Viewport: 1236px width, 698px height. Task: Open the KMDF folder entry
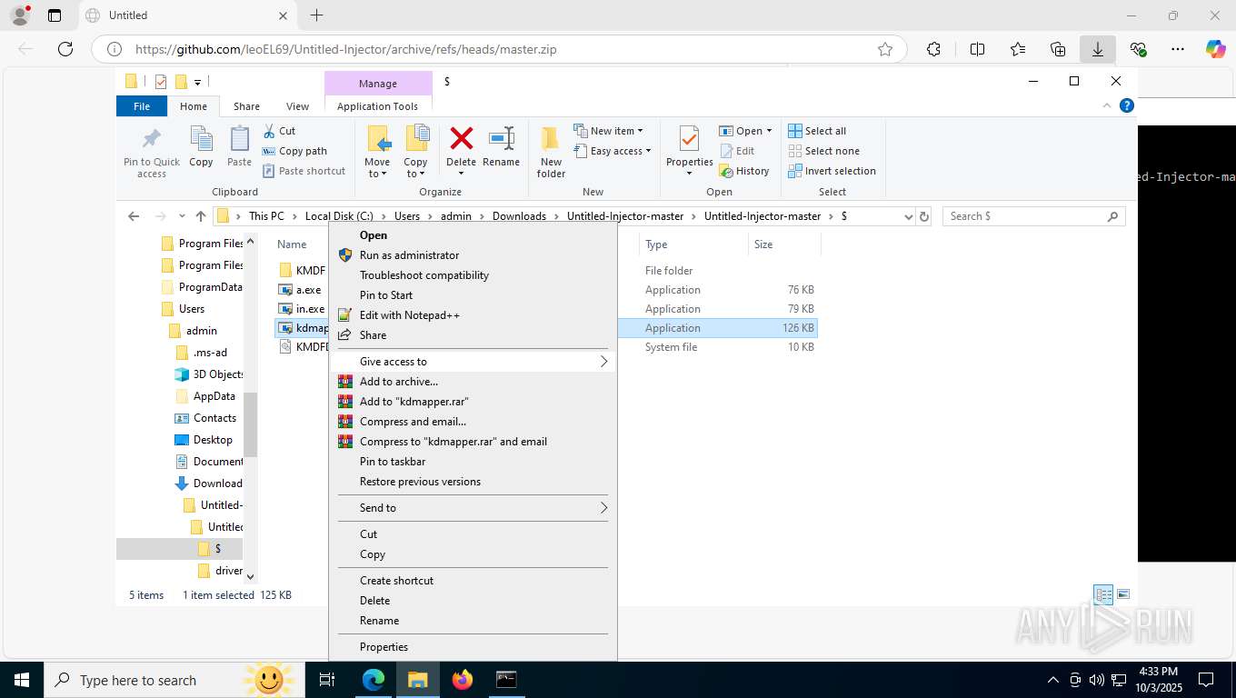click(310, 271)
